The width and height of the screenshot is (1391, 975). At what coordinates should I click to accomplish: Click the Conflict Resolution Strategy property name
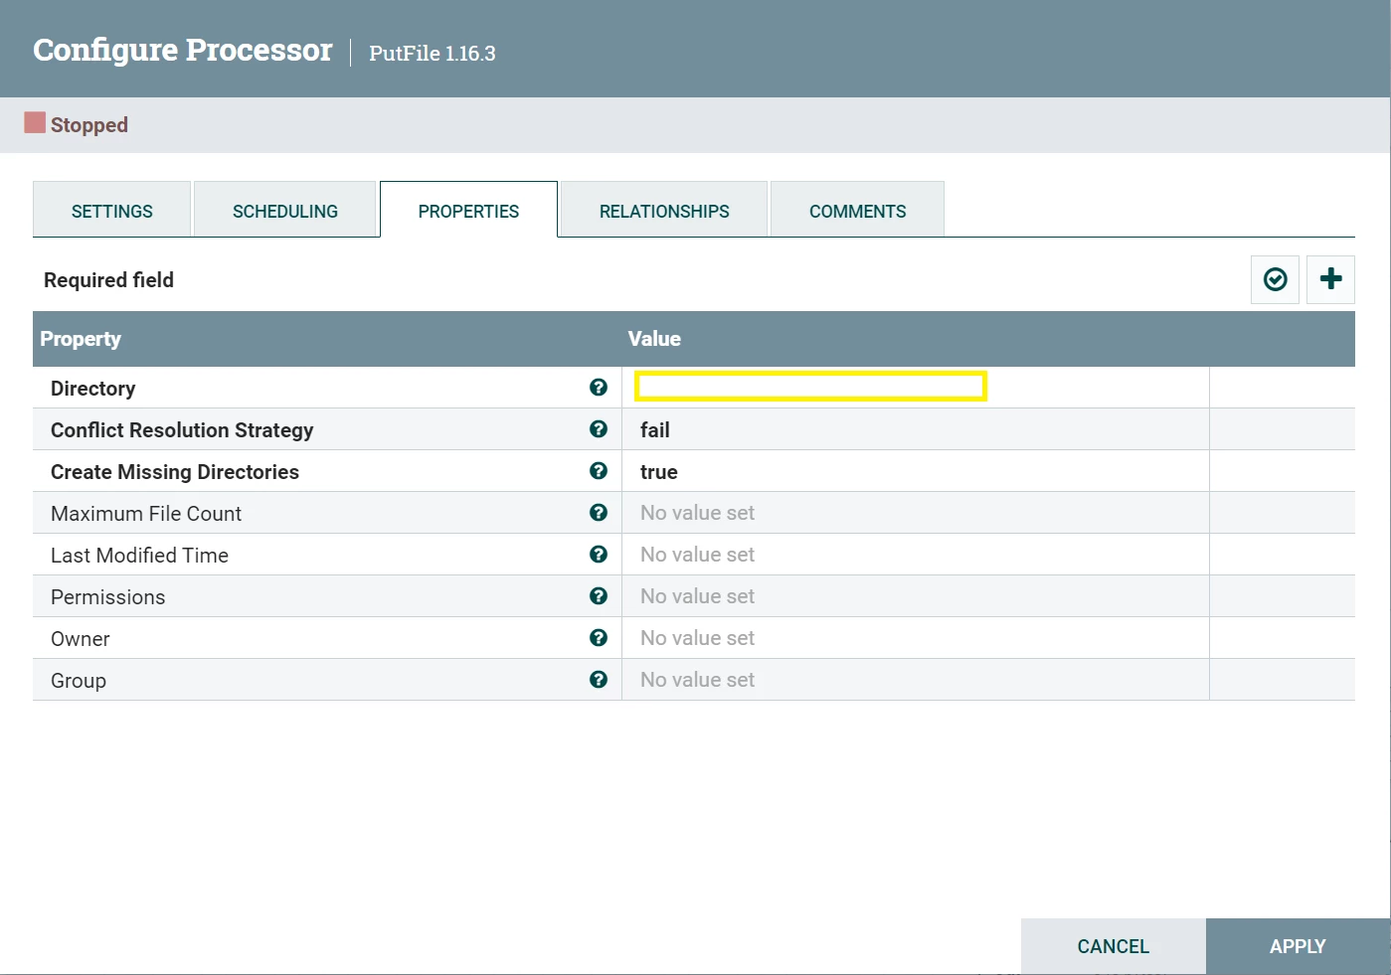click(x=182, y=430)
